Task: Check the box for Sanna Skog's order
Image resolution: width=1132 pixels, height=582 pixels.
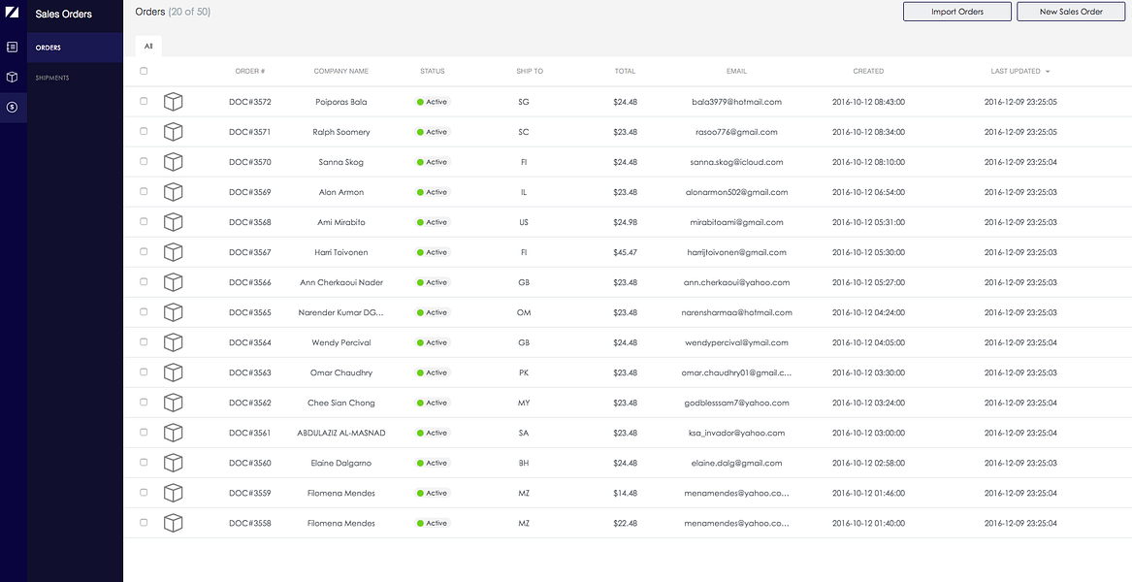Action: pyautogui.click(x=144, y=161)
